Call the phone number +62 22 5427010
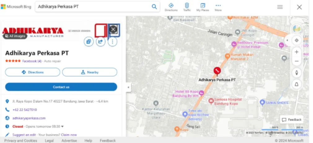313x143 pixels. [24, 109]
